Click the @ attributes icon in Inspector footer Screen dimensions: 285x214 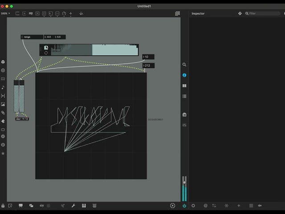pyautogui.click(x=205, y=206)
